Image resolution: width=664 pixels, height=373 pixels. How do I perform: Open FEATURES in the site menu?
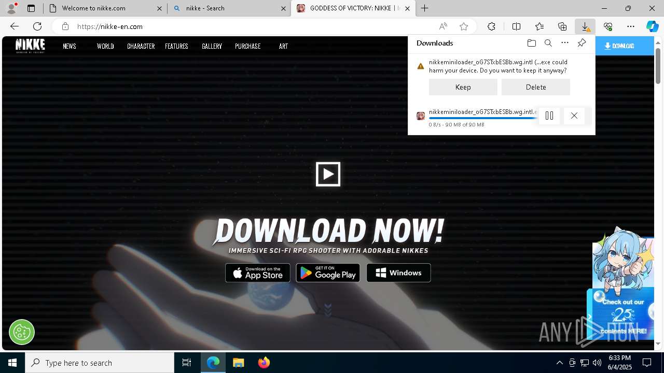(176, 46)
